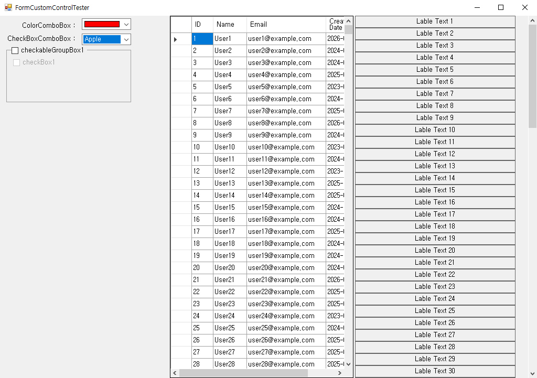Viewport: 537px width, 378px height.
Task: Sort by the ID column header
Action: (x=202, y=25)
